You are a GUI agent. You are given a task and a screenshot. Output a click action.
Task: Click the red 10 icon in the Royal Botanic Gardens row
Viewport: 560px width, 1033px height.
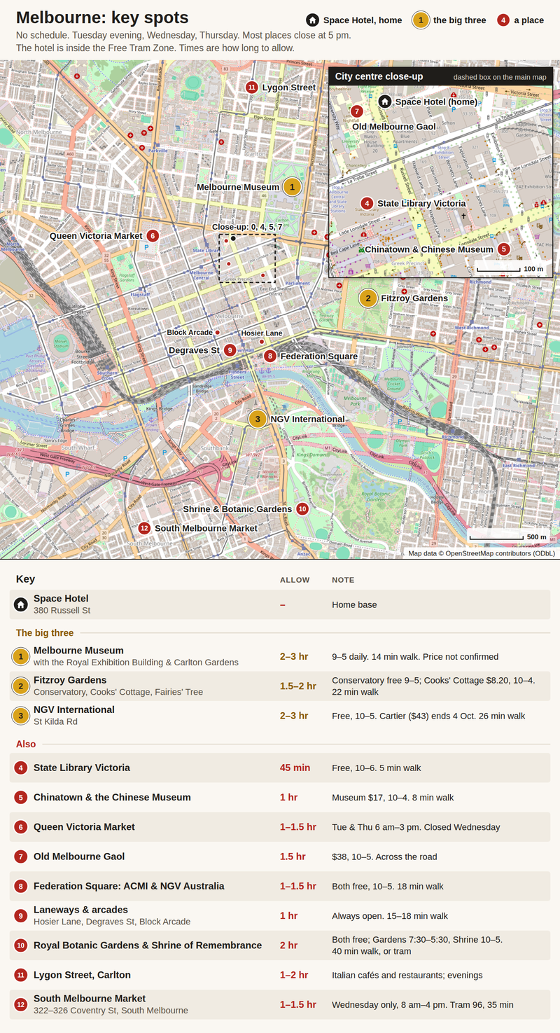point(21,945)
